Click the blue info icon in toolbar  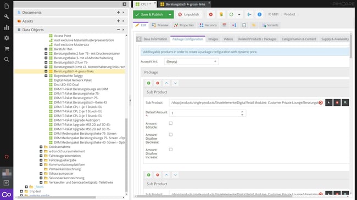pos(259,14)
